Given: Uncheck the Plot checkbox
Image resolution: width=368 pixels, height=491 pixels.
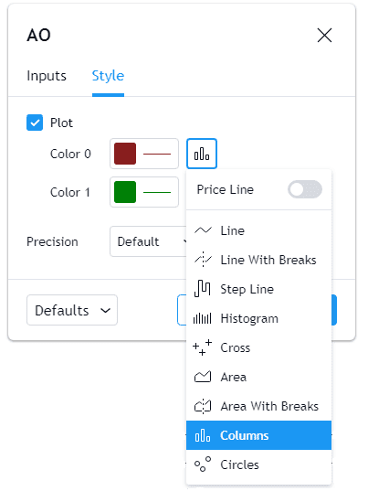Looking at the screenshot, I should pos(35,123).
